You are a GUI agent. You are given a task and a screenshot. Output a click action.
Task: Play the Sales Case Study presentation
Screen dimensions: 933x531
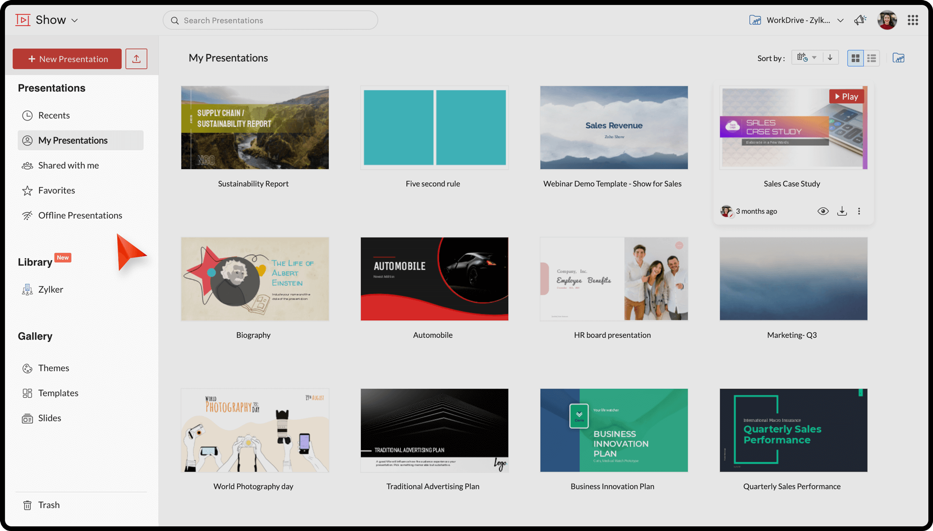pos(846,96)
